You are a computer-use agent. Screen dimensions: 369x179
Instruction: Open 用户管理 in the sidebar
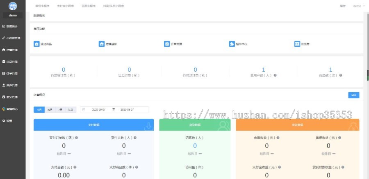point(10,85)
